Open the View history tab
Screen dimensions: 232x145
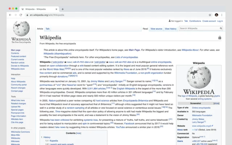170,29
